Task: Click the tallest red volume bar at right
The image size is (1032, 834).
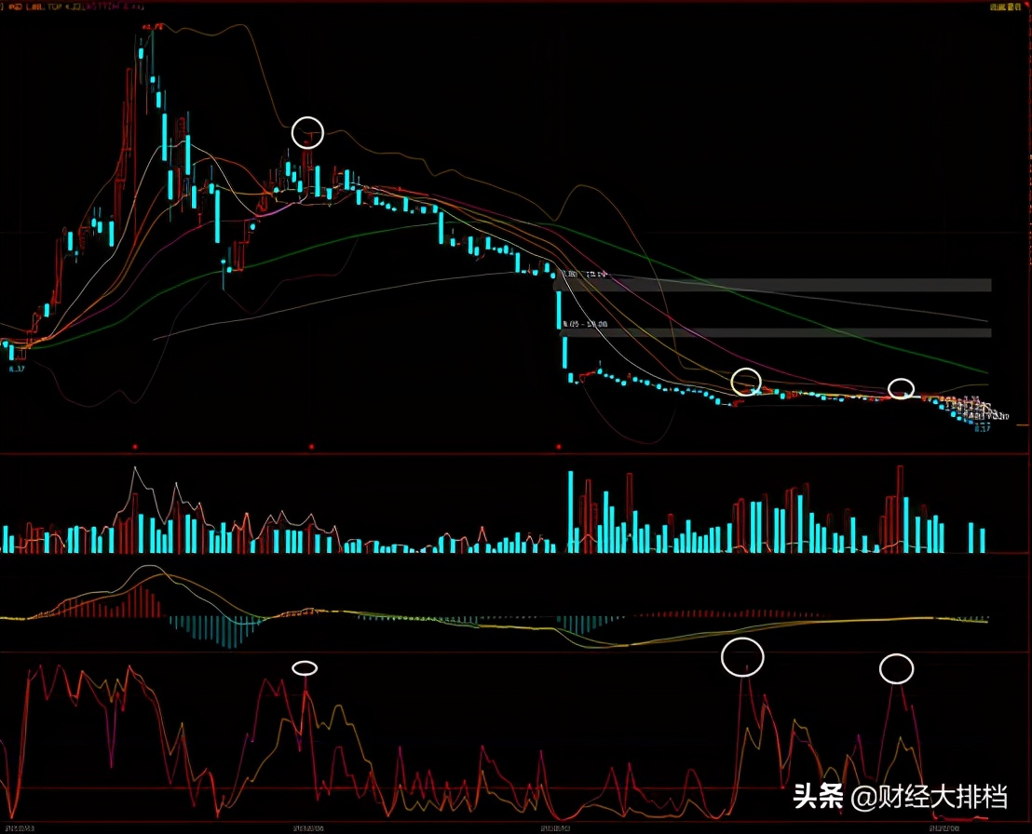Action: point(900,509)
